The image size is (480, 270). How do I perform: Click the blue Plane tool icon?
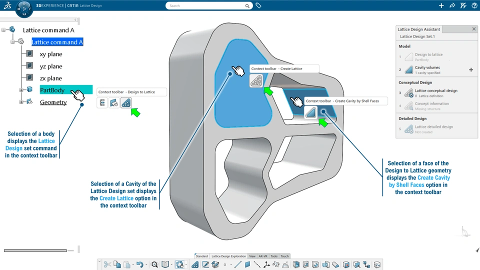247,264
